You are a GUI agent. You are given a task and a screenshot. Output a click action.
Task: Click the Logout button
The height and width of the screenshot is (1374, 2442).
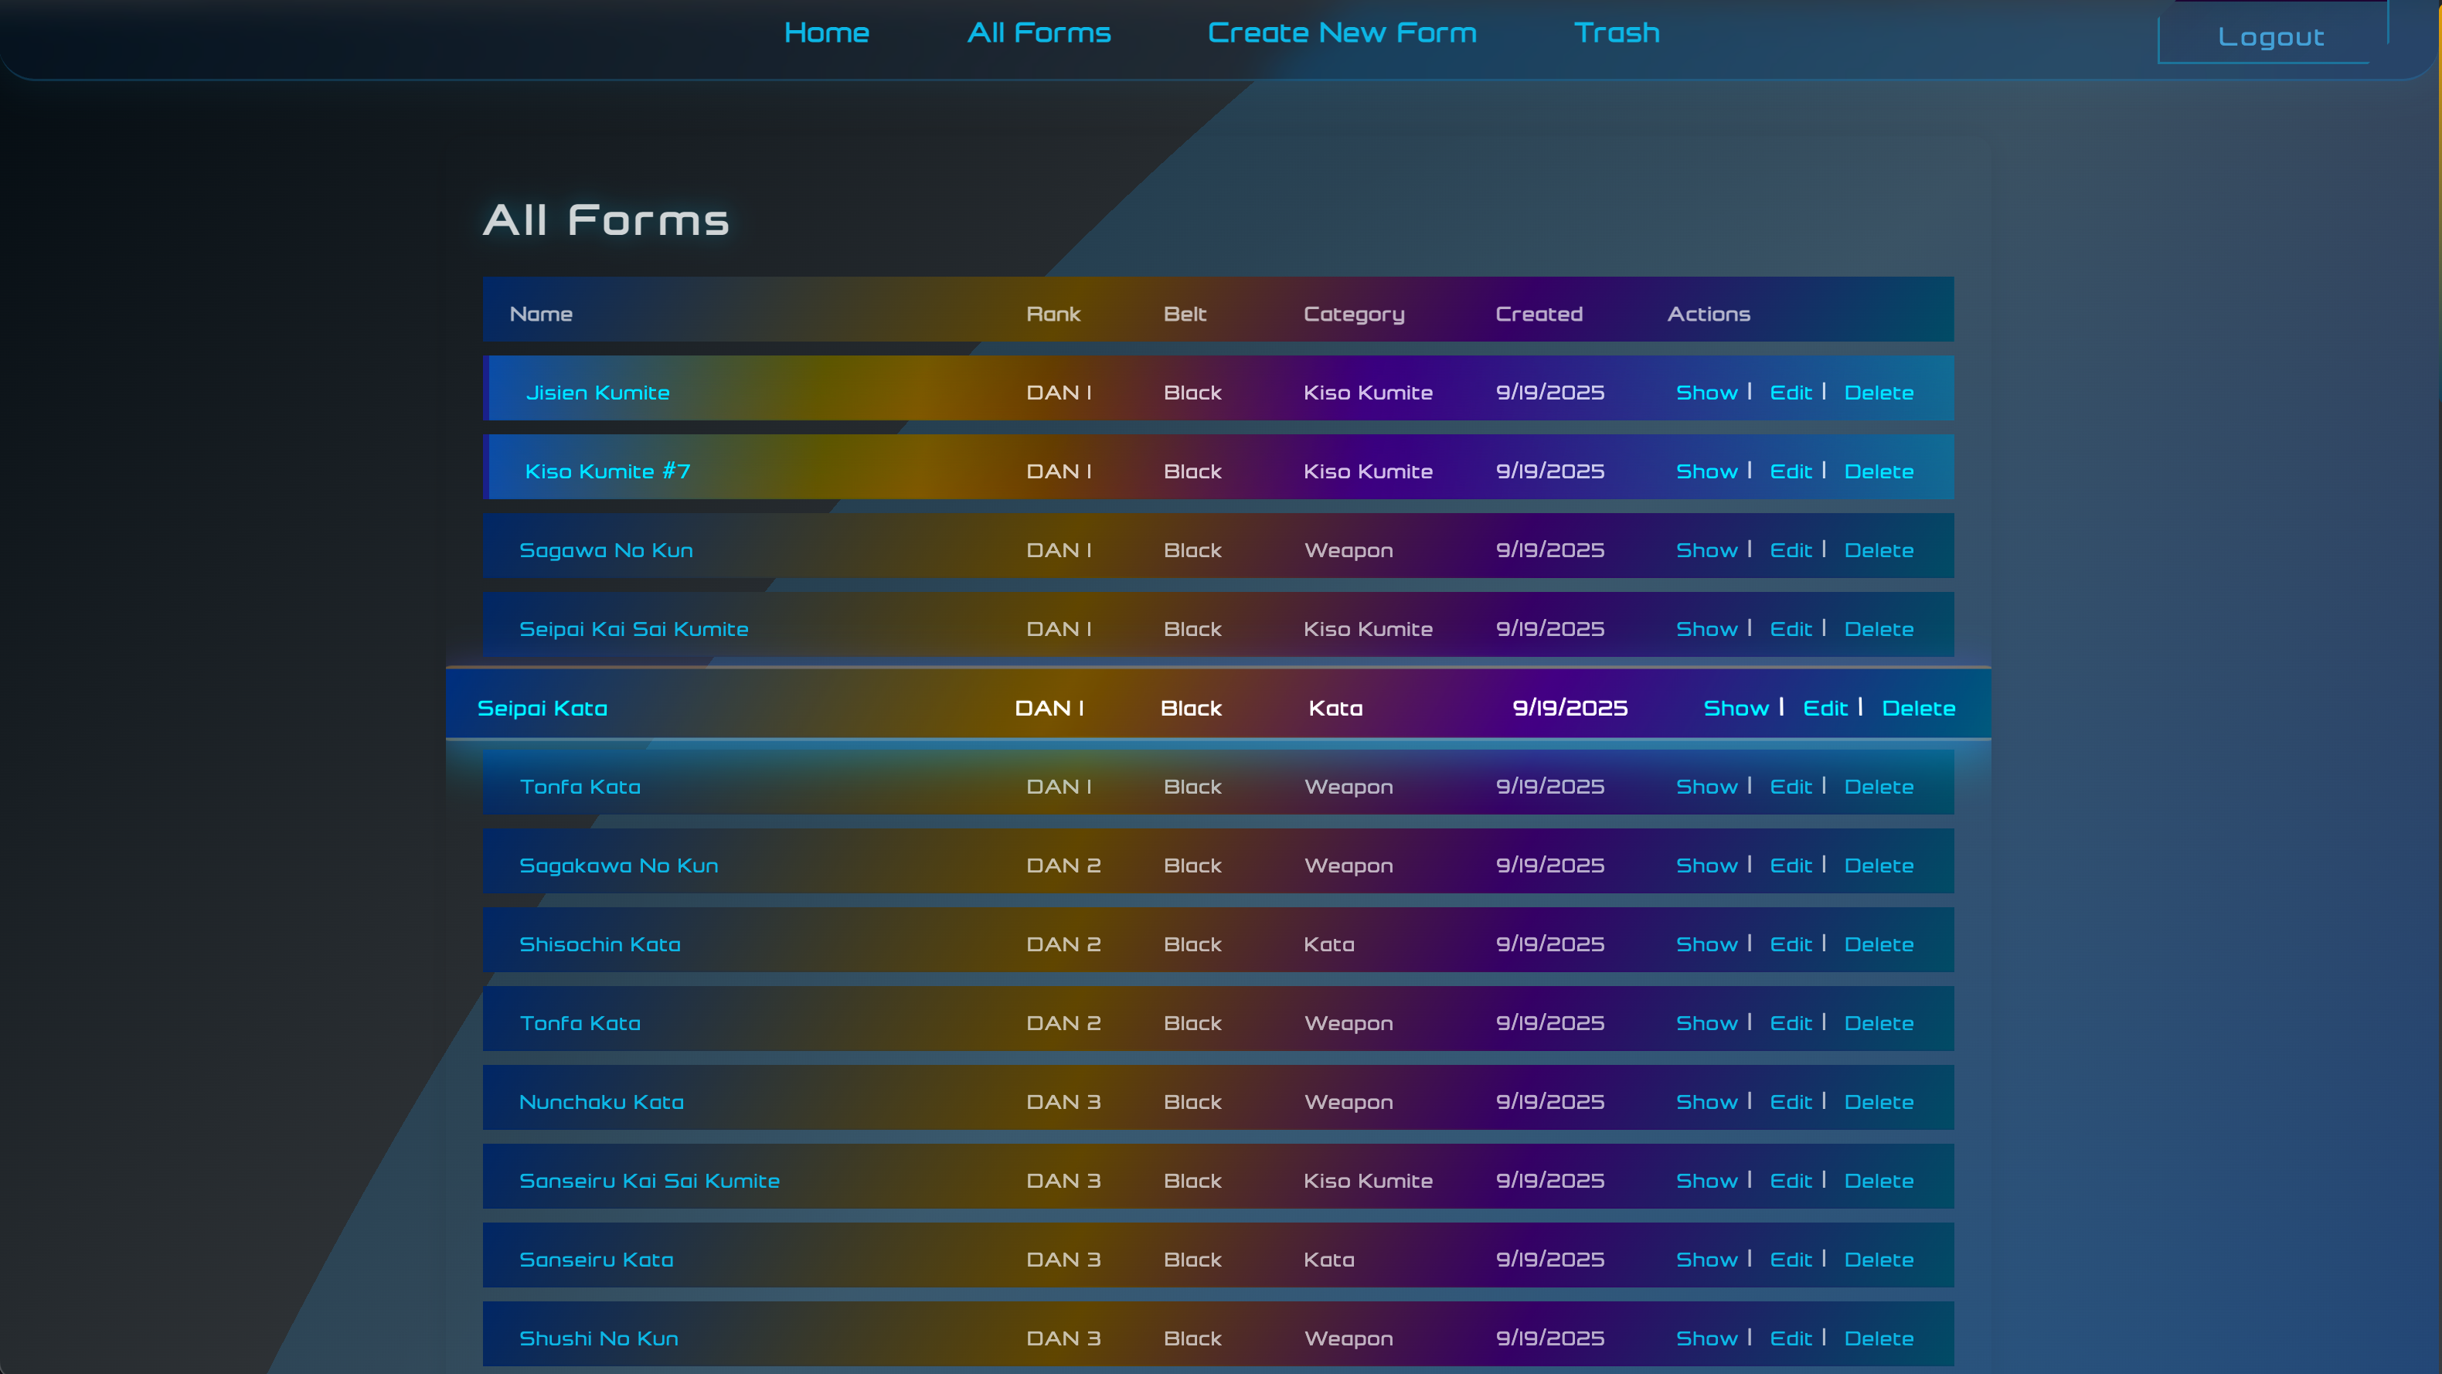point(2270,38)
